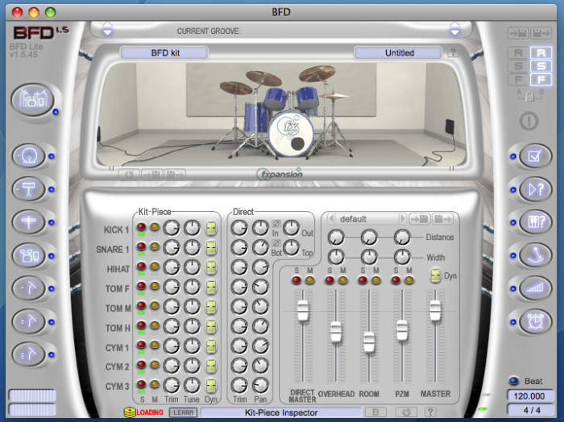Open the BFD kit selector

pos(164,53)
